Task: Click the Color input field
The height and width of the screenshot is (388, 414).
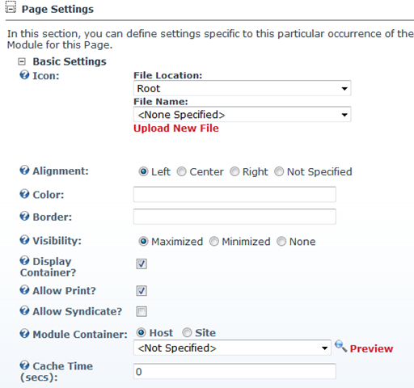Action: [234, 194]
